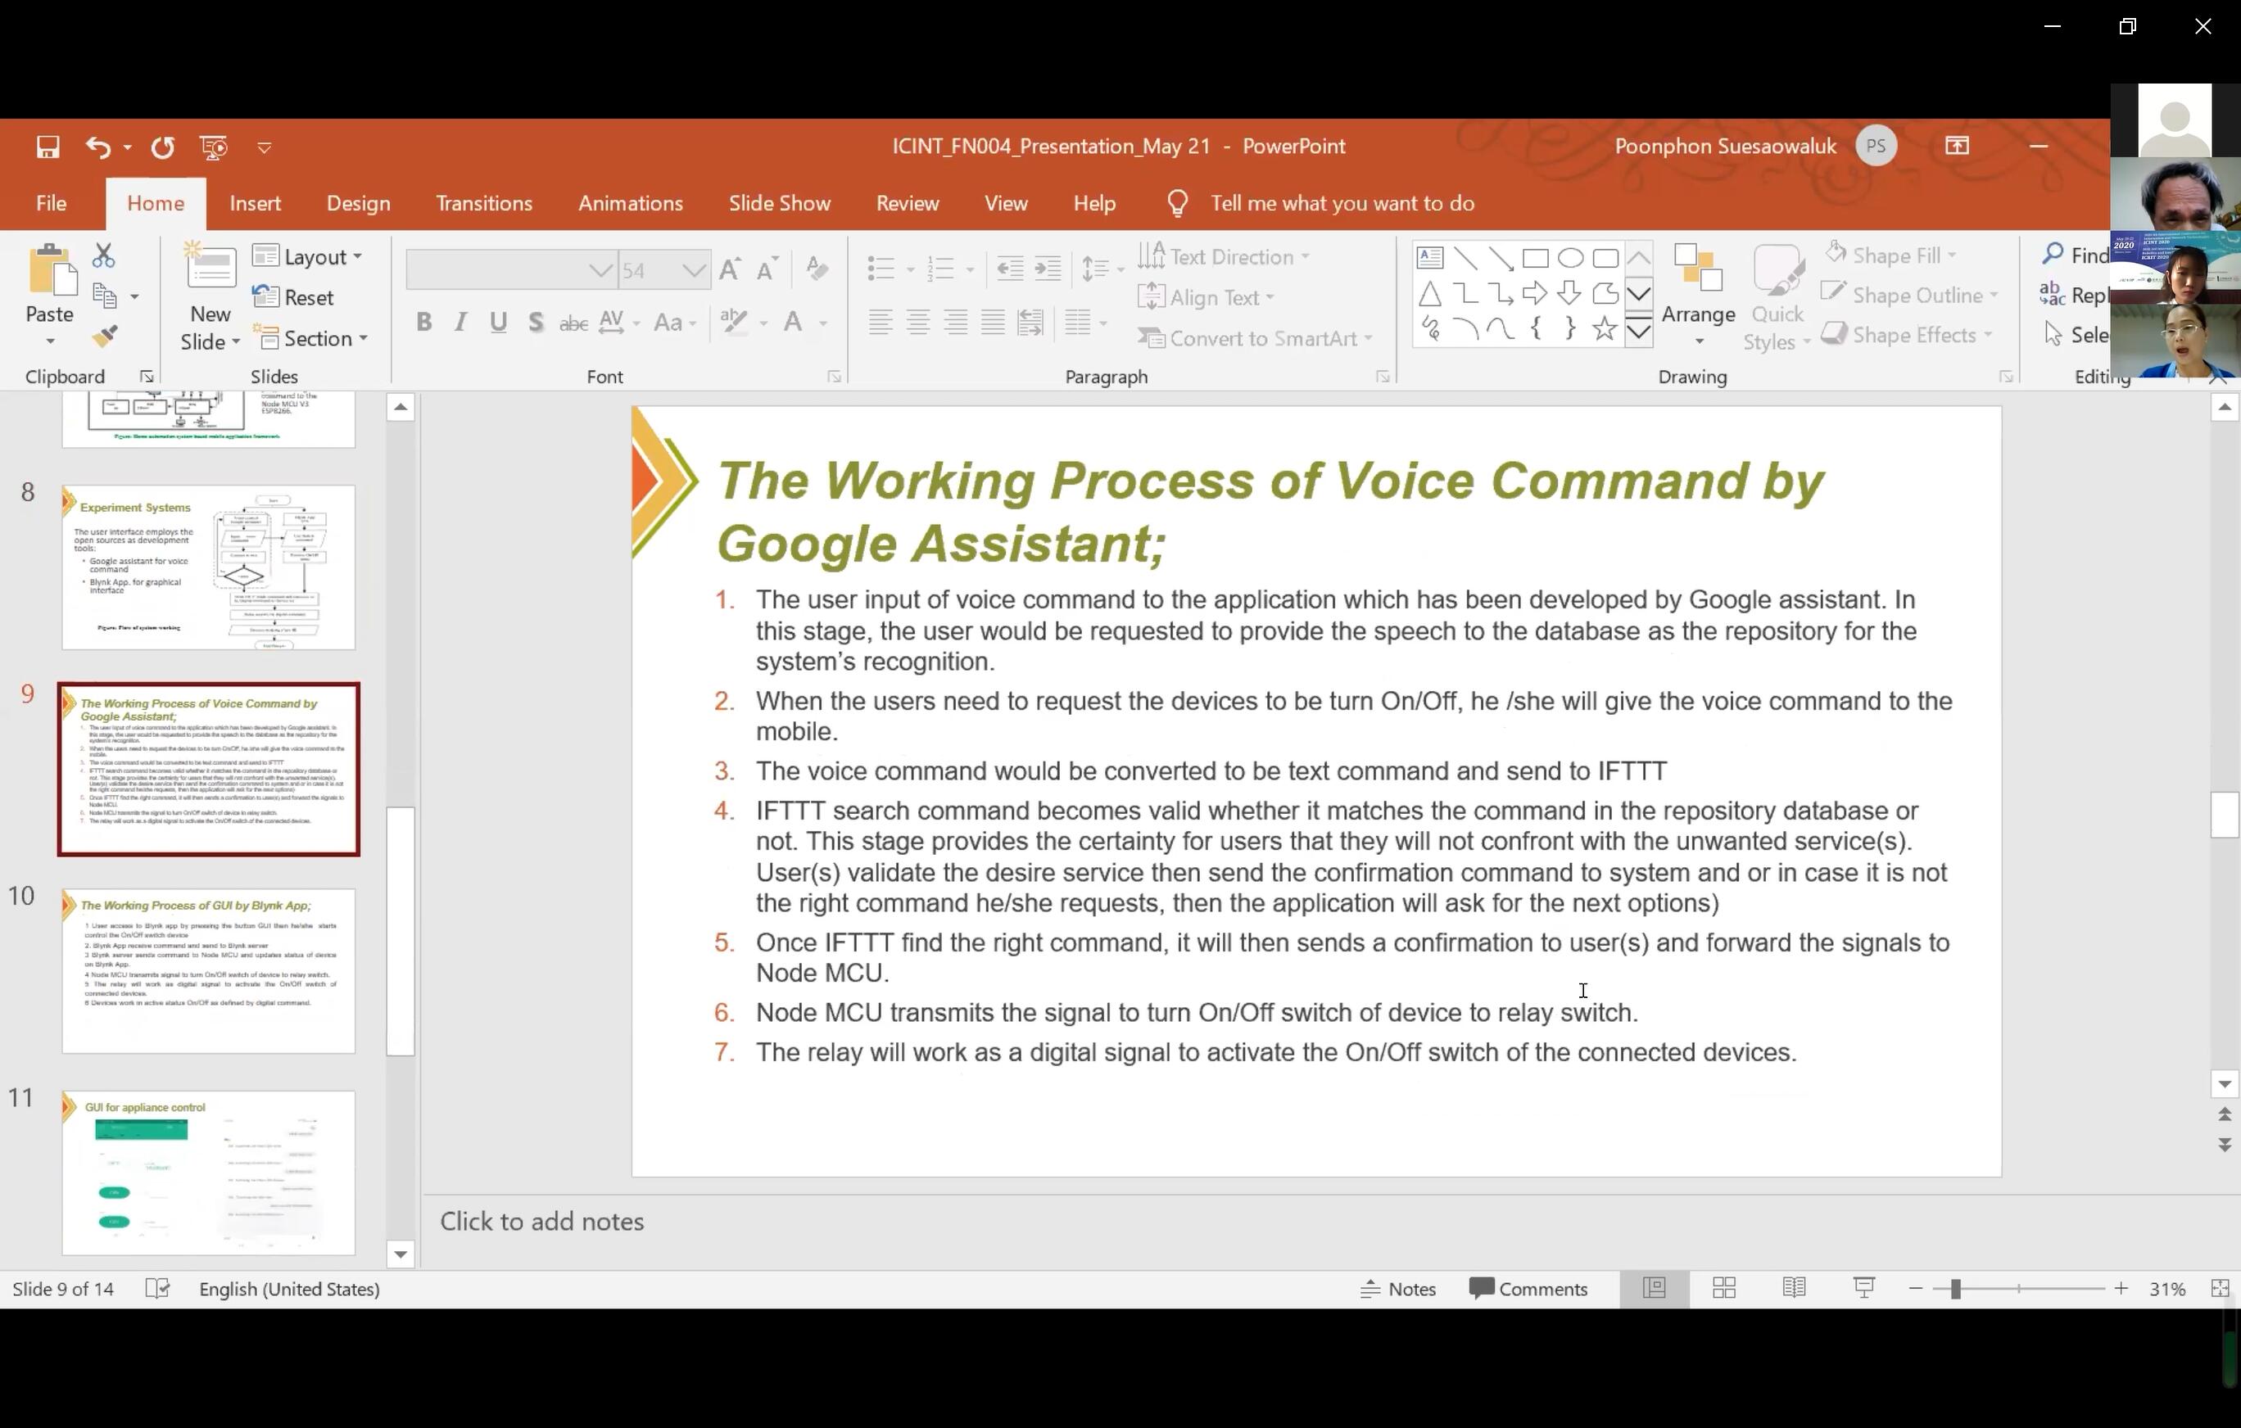
Task: Switch to Slide Sorter view
Action: pos(1723,1290)
